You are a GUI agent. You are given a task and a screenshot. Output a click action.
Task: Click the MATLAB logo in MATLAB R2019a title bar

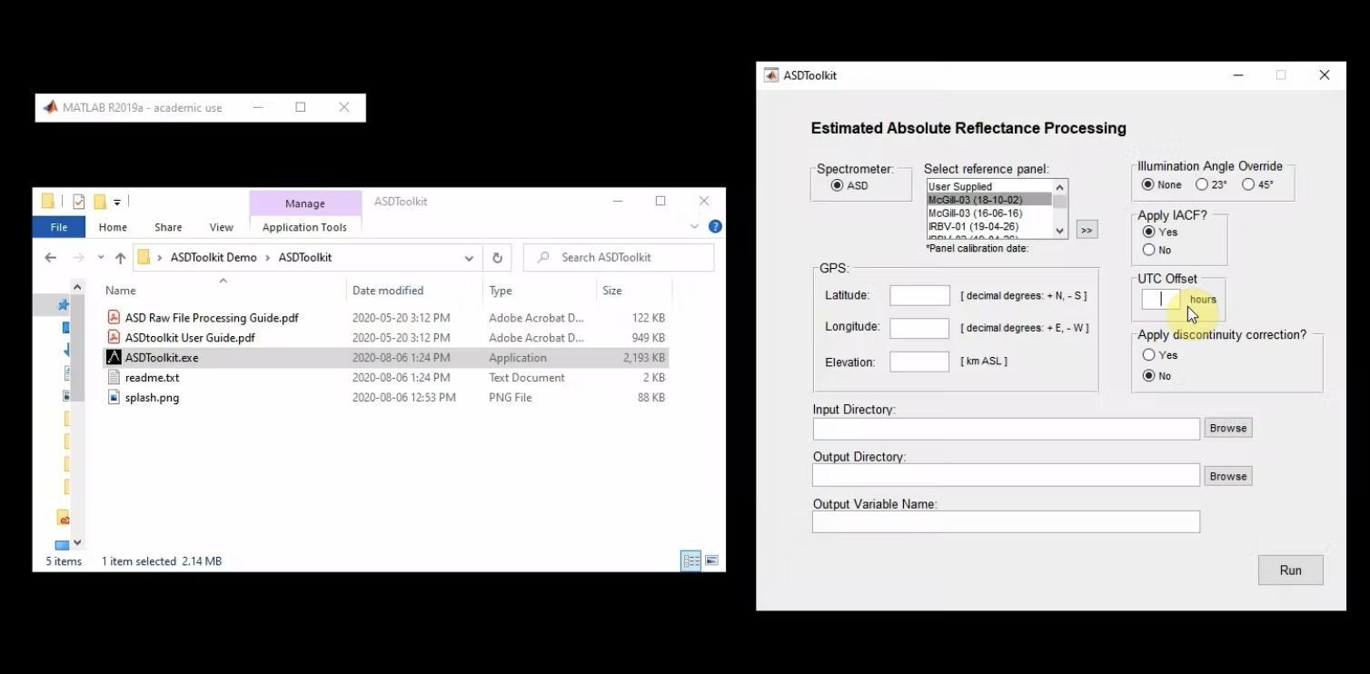[x=51, y=107]
